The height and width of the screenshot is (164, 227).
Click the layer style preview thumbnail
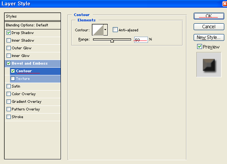[x=209, y=65]
